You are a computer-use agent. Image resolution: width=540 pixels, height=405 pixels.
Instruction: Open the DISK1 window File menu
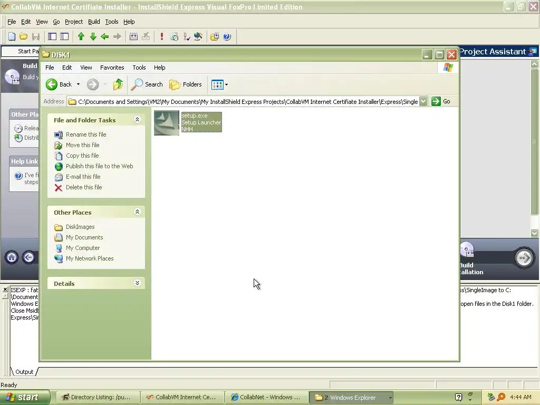pos(50,67)
